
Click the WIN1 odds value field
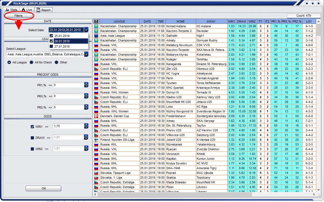click(69, 126)
